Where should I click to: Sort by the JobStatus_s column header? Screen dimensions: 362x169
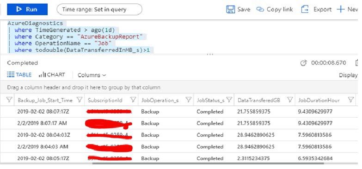coord(210,100)
